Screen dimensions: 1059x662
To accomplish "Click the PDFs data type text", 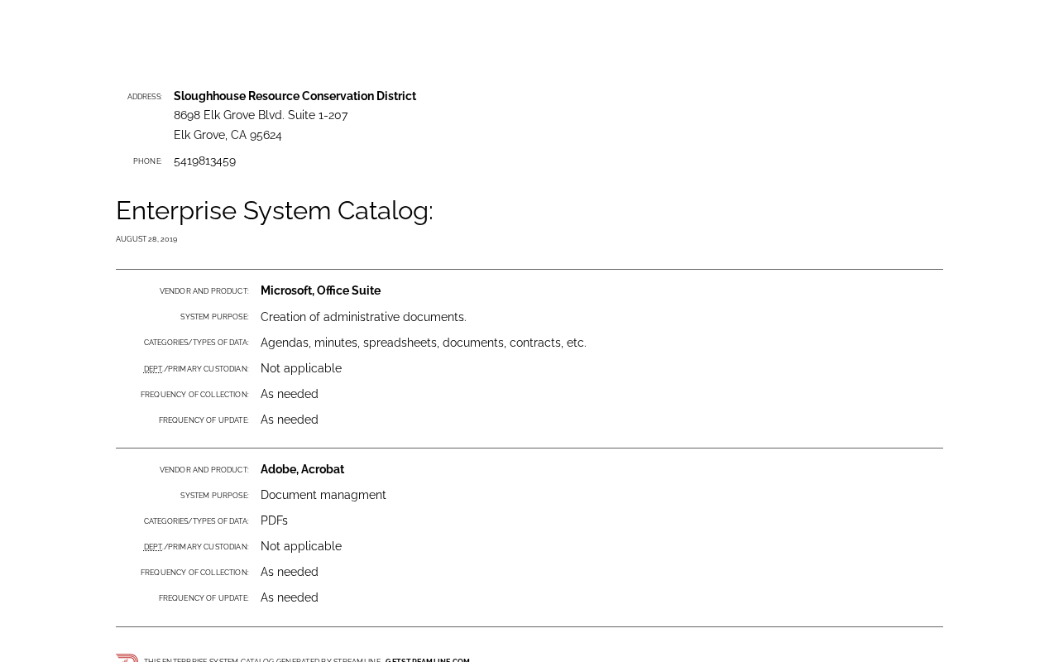I will pyautogui.click(x=274, y=520).
